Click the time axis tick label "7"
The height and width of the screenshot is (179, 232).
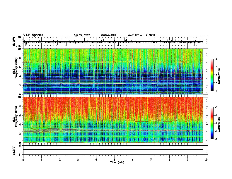point(151,160)
